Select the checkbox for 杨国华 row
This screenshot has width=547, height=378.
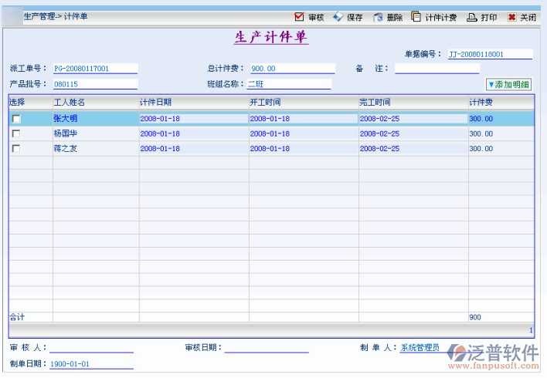[16, 134]
